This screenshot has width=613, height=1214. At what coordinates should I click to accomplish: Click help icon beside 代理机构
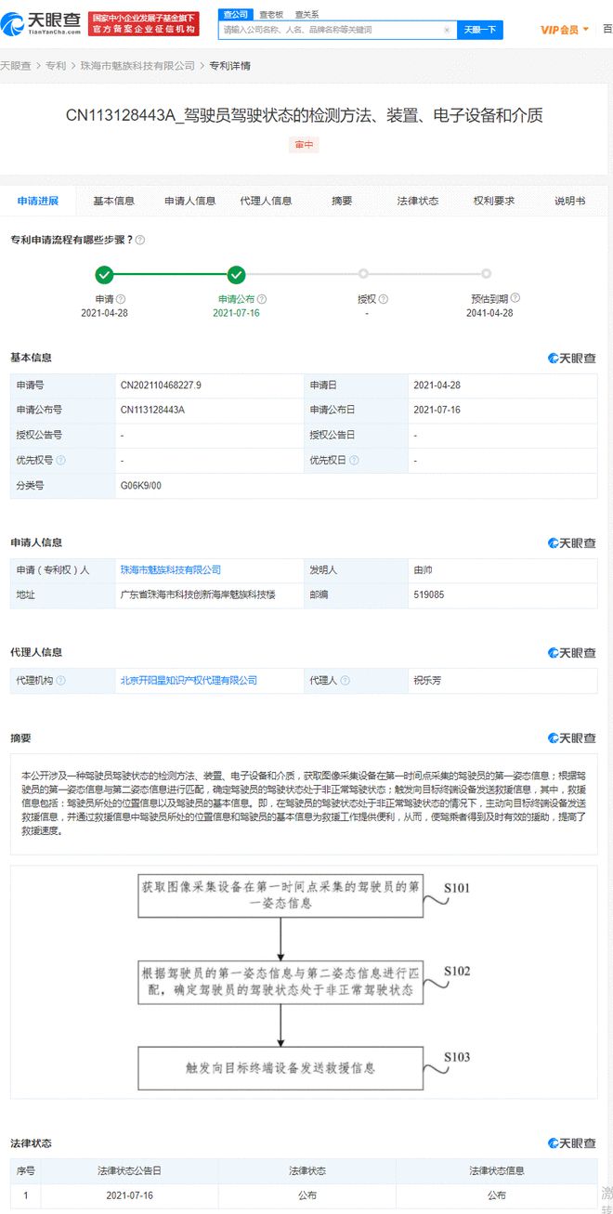(61, 681)
